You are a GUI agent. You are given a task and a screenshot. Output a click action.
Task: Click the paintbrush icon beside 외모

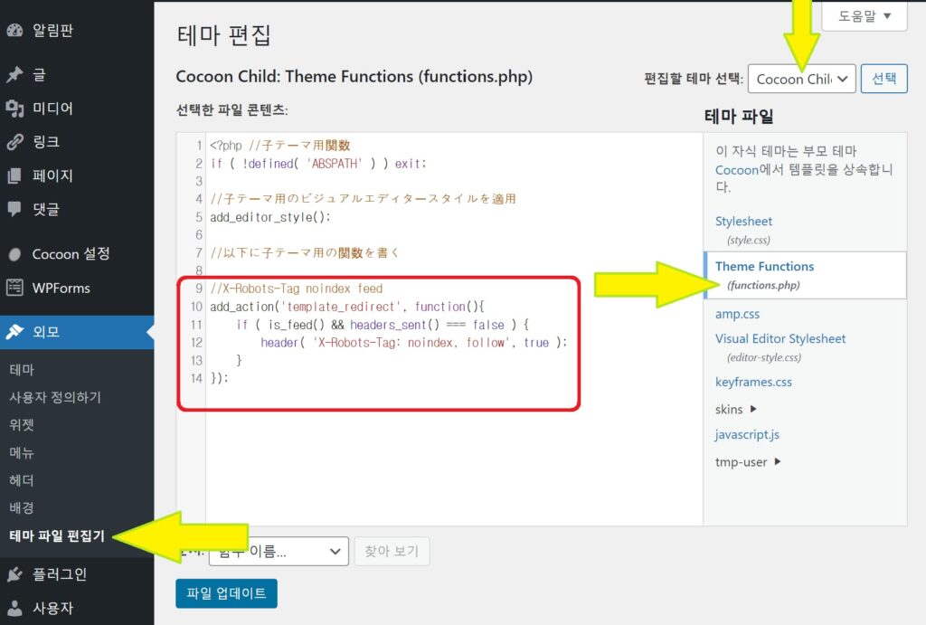[14, 332]
